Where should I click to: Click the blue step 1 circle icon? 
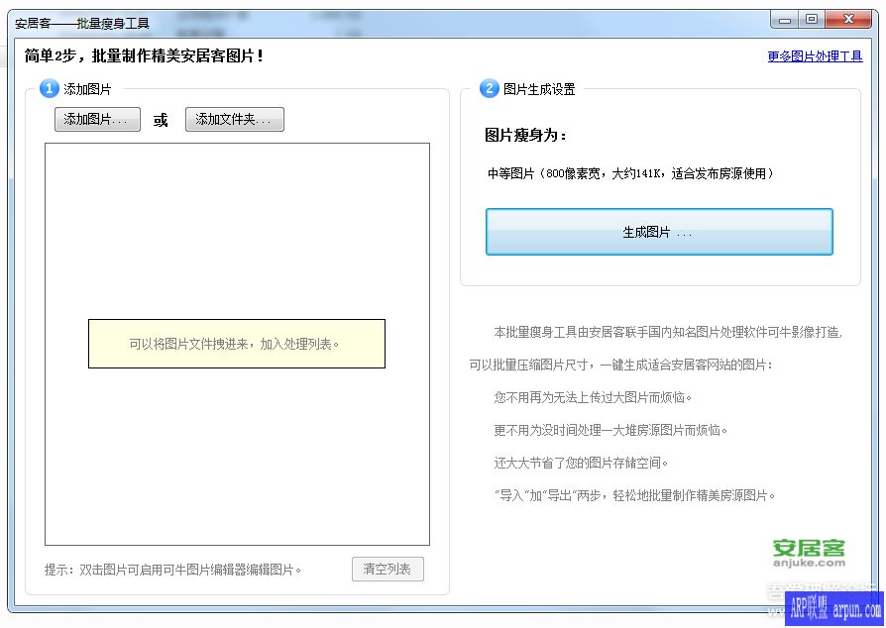click(x=50, y=89)
